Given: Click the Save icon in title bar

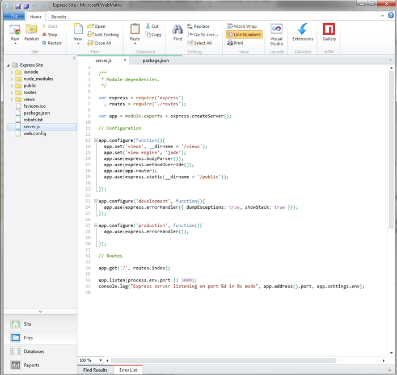Looking at the screenshot, I should click(18, 6).
